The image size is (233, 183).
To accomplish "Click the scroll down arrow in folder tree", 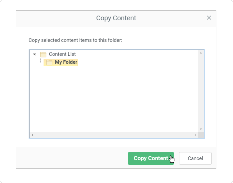I will click(201, 129).
